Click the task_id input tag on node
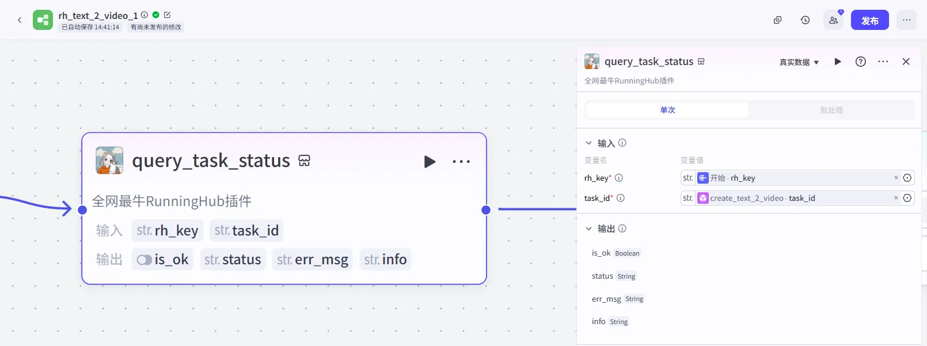The image size is (927, 346). pos(246,231)
